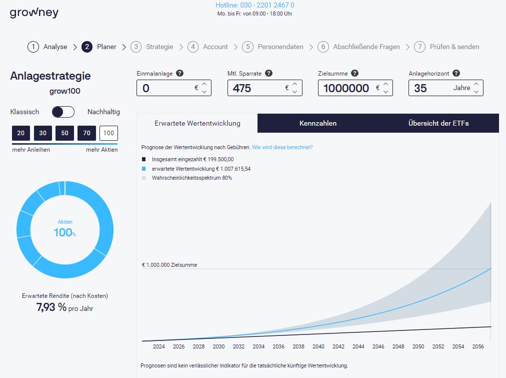506x378 pixels.
Task: Open the Übersicht der ETFs tab
Action: (x=438, y=123)
